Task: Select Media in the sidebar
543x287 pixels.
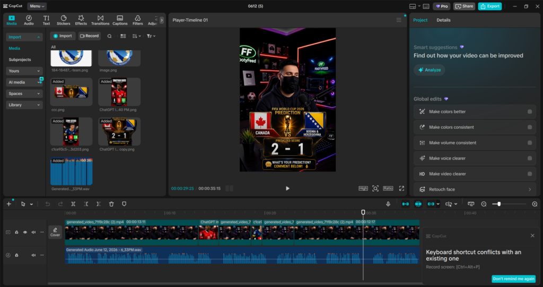Action: click(x=14, y=48)
